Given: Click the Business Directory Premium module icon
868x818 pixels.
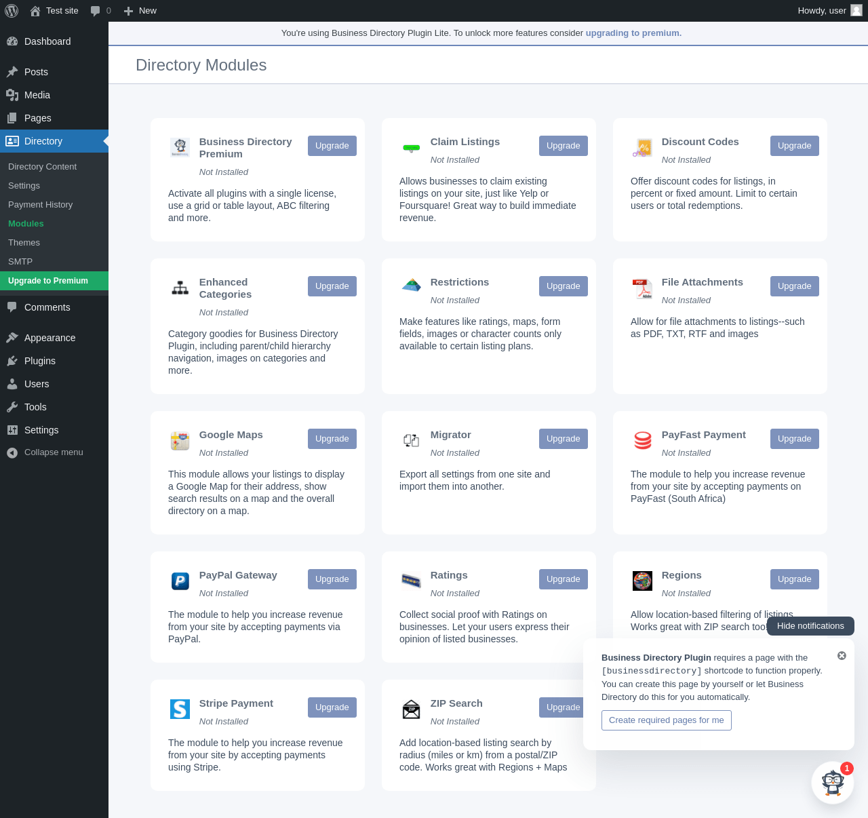Looking at the screenshot, I should 180,147.
